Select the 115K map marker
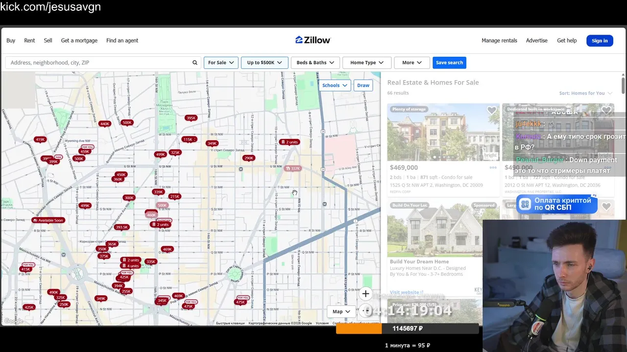 189,139
